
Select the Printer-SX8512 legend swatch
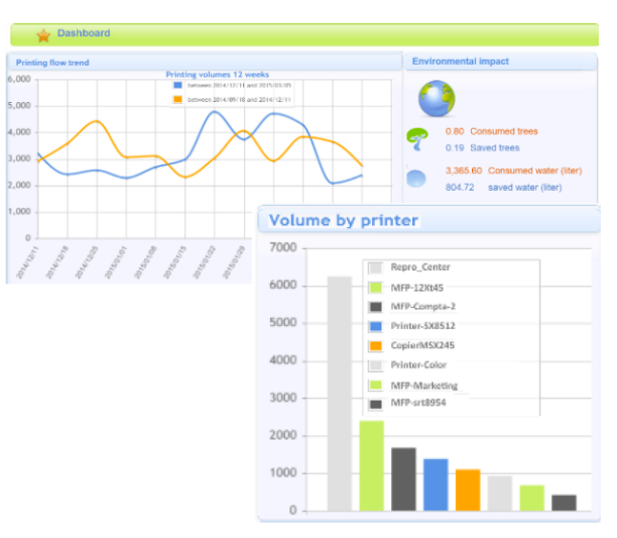(x=376, y=326)
